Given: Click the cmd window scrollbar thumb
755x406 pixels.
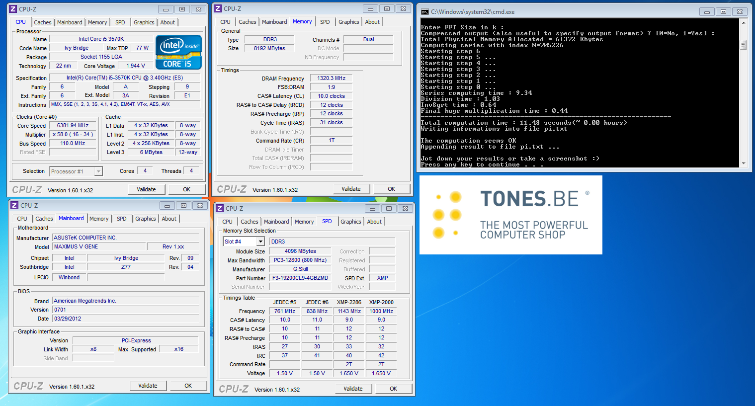Looking at the screenshot, I should click(x=744, y=45).
